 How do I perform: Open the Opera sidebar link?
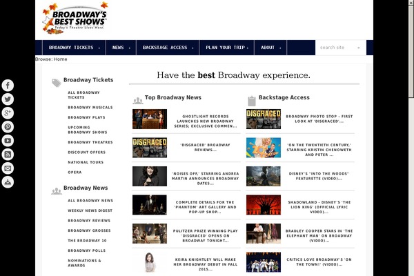pyautogui.click(x=75, y=172)
